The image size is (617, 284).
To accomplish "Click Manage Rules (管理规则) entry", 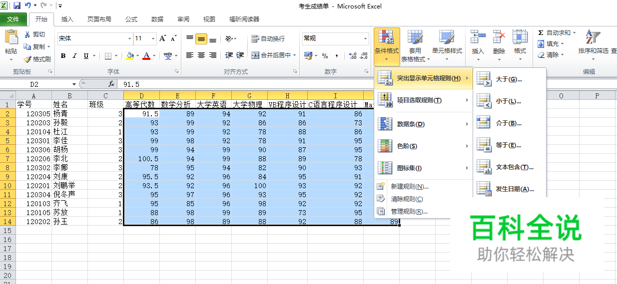I will [423, 212].
